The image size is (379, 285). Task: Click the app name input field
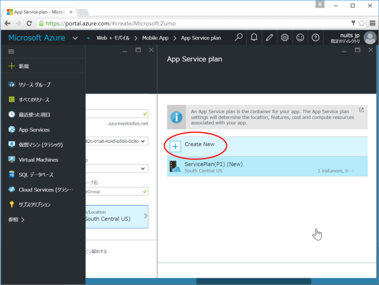117,114
